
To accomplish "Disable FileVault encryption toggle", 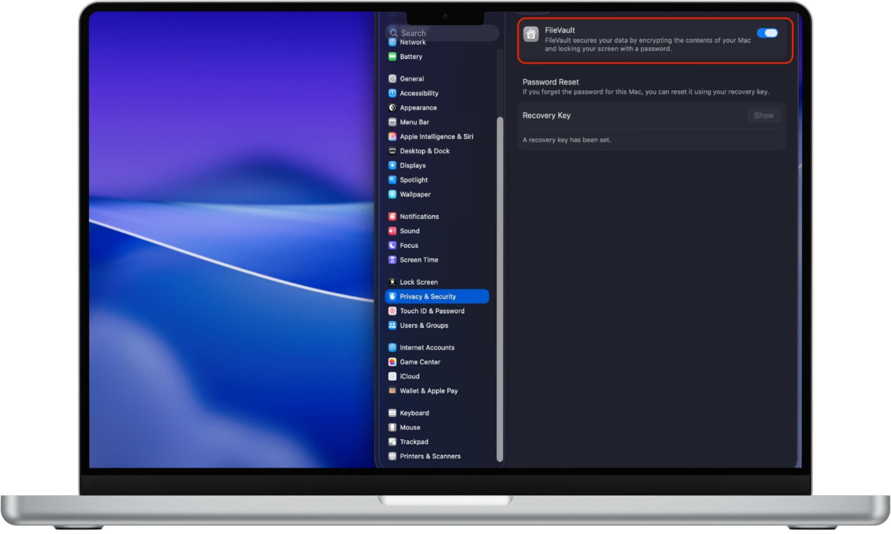I will (x=767, y=33).
